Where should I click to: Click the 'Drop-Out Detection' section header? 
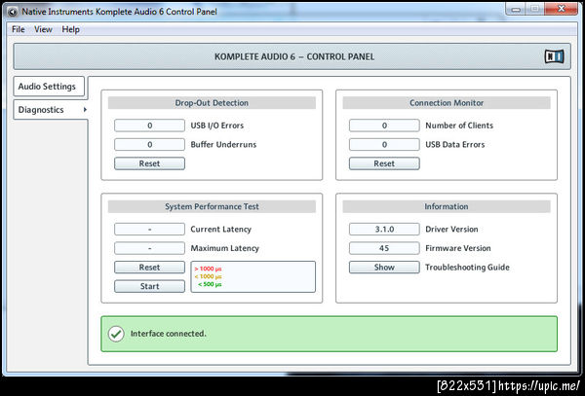coord(212,103)
